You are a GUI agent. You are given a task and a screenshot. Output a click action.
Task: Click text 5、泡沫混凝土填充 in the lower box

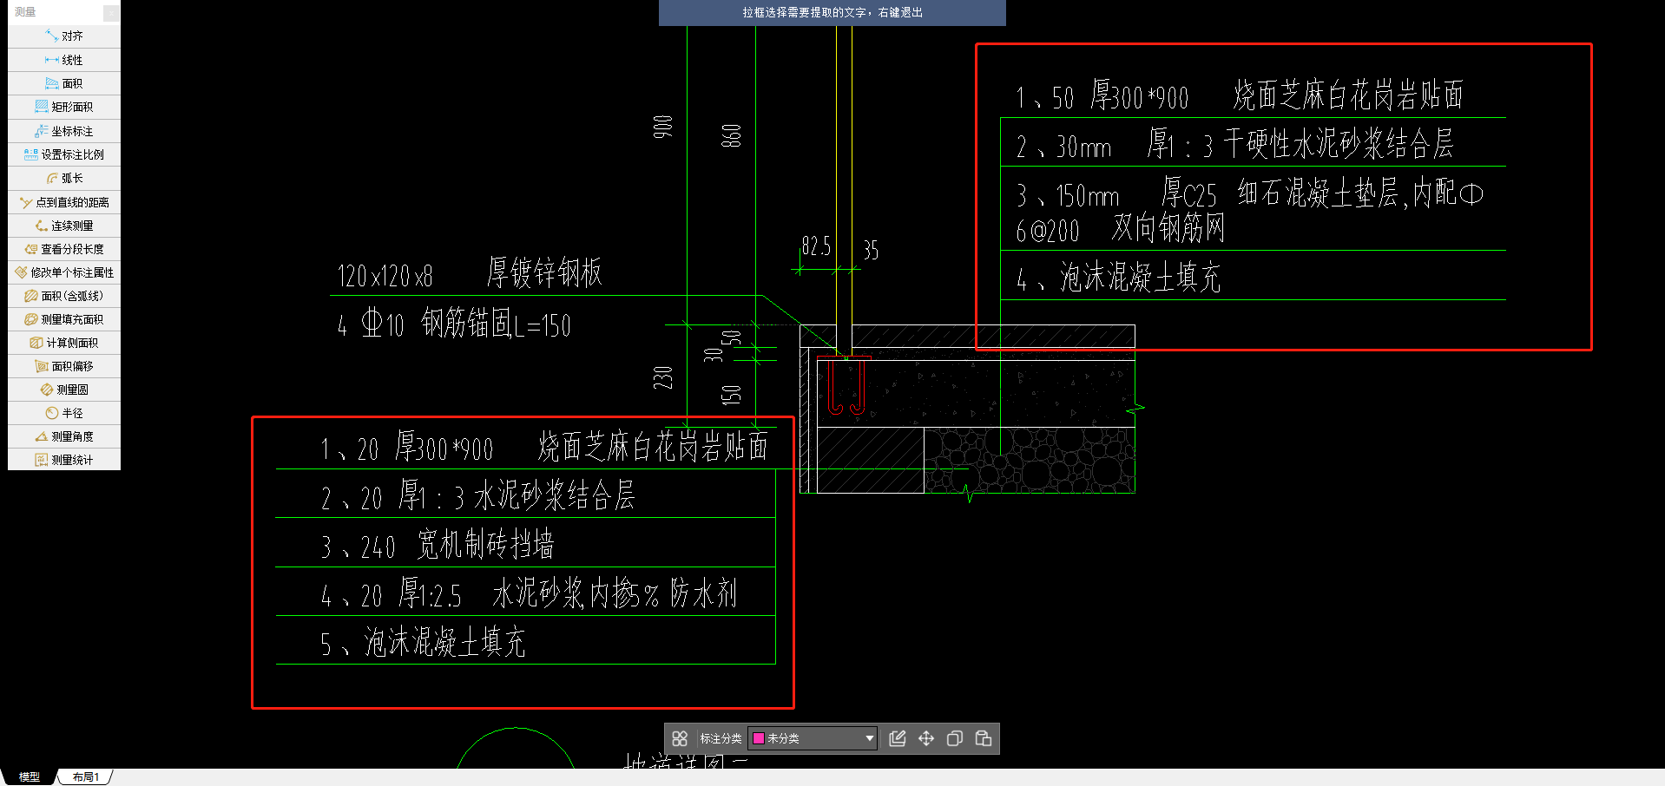point(423,643)
